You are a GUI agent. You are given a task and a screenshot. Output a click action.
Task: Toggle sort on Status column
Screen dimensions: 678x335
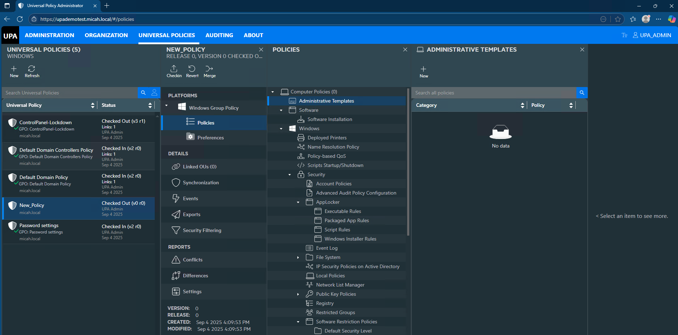(150, 105)
